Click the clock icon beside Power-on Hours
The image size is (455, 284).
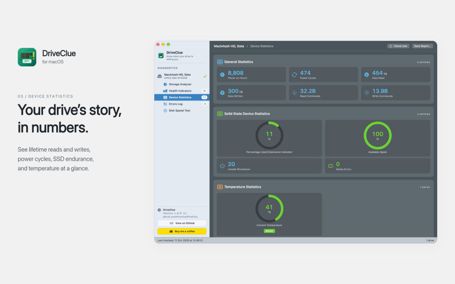pos(222,75)
